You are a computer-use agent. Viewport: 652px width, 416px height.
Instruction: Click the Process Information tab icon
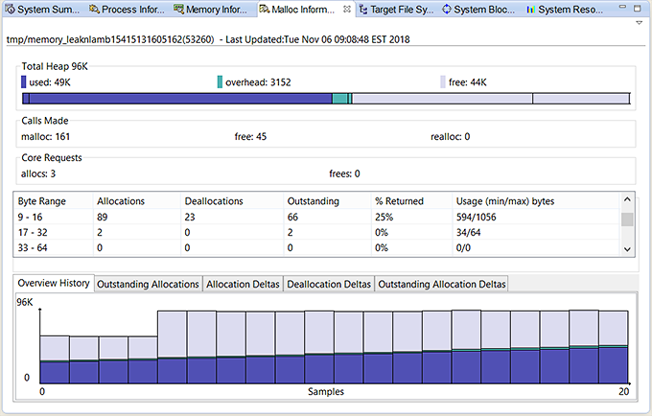click(94, 10)
